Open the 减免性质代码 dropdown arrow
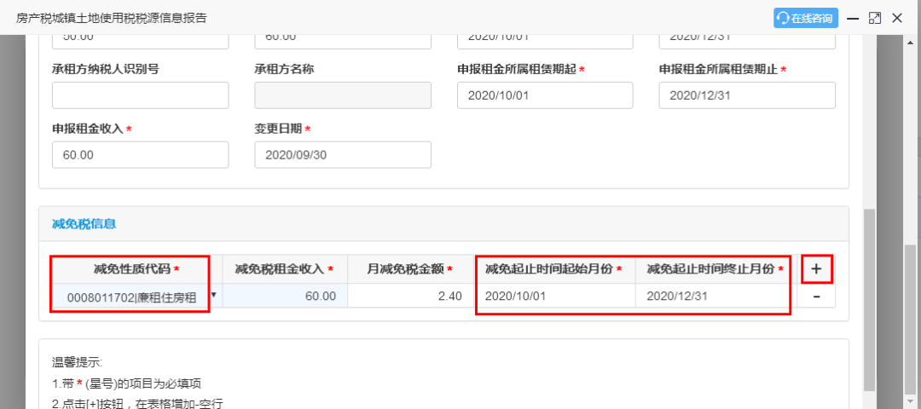Screen dimensions: 921x409 coord(213,295)
